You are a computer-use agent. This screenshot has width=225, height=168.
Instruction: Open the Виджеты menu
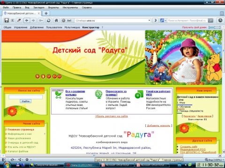click(53, 7)
